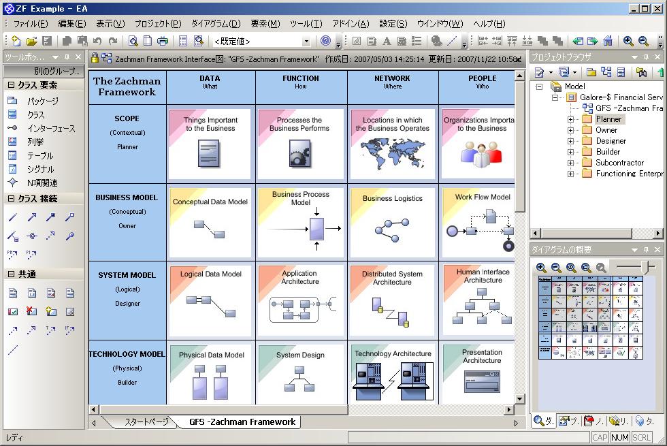Click the Open project folder icon
Viewport: 667px width, 446px height.
[x=31, y=41]
